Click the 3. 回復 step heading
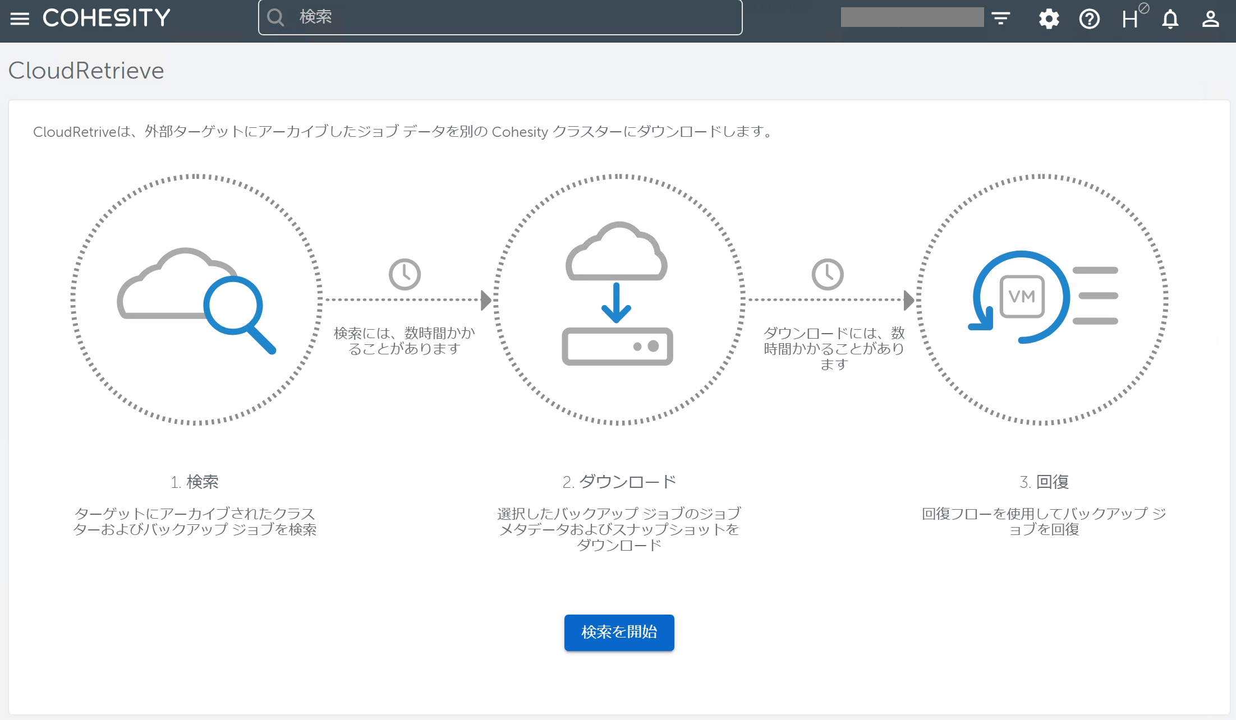The width and height of the screenshot is (1236, 720). [x=1044, y=482]
